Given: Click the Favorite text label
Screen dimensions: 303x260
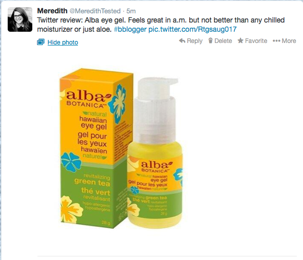Looking at the screenshot, I should click(256, 41).
